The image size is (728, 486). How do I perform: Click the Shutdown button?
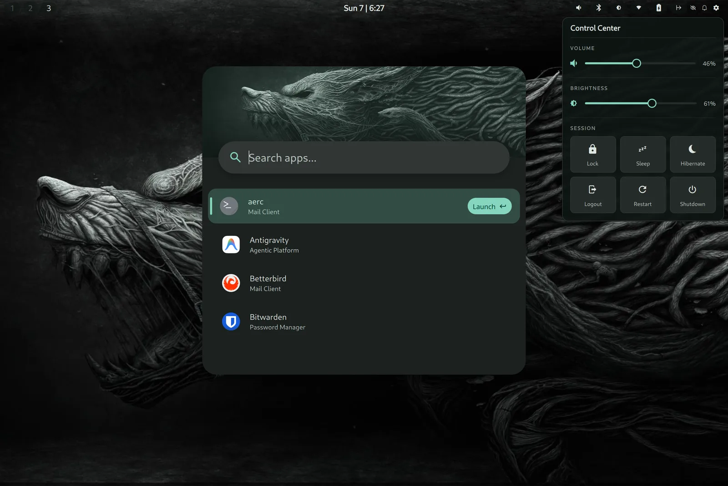693,195
